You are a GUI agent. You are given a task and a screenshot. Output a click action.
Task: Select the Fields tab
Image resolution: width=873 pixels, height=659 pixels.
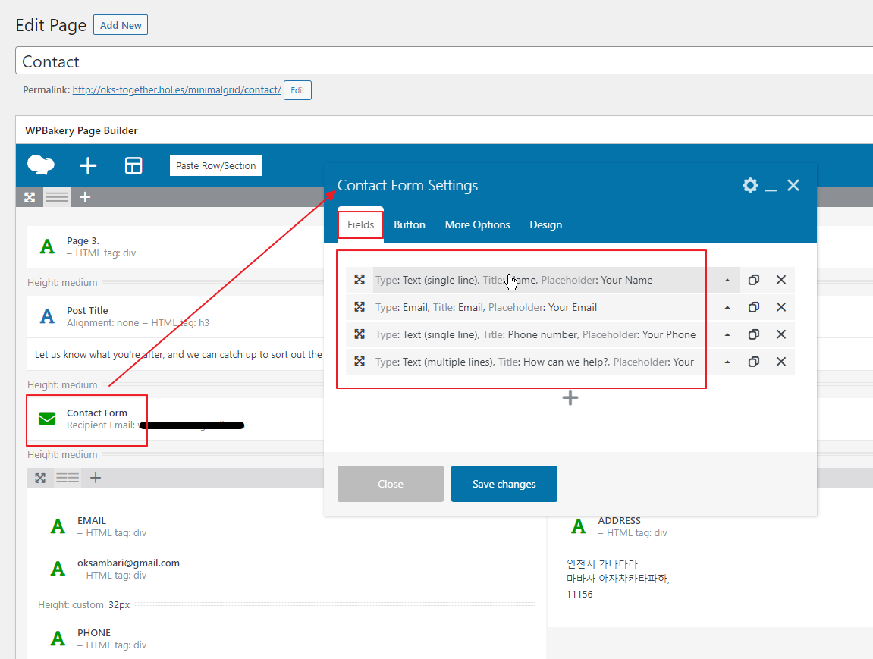(x=360, y=224)
